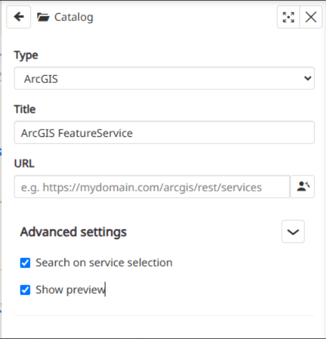This screenshot has width=326, height=339.
Task: Go back with the left arrow button
Action: [x=19, y=17]
